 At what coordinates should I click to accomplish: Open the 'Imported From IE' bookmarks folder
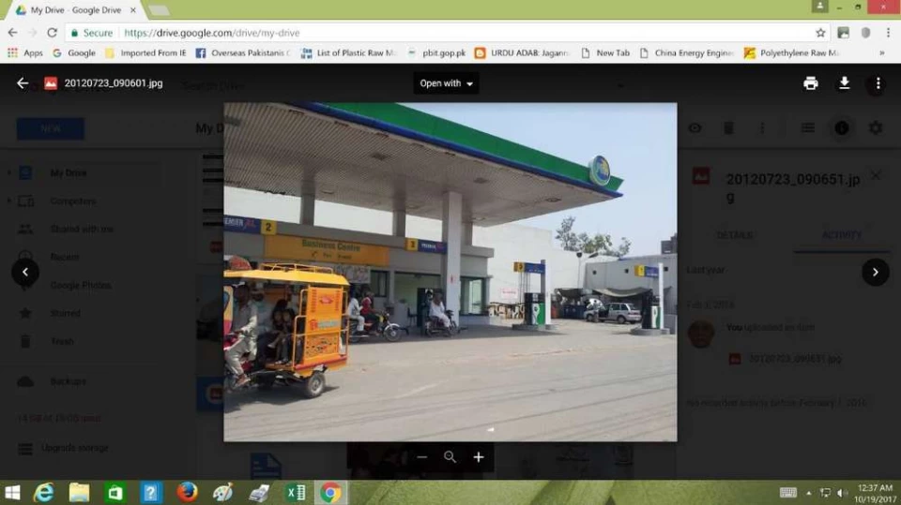tap(146, 52)
